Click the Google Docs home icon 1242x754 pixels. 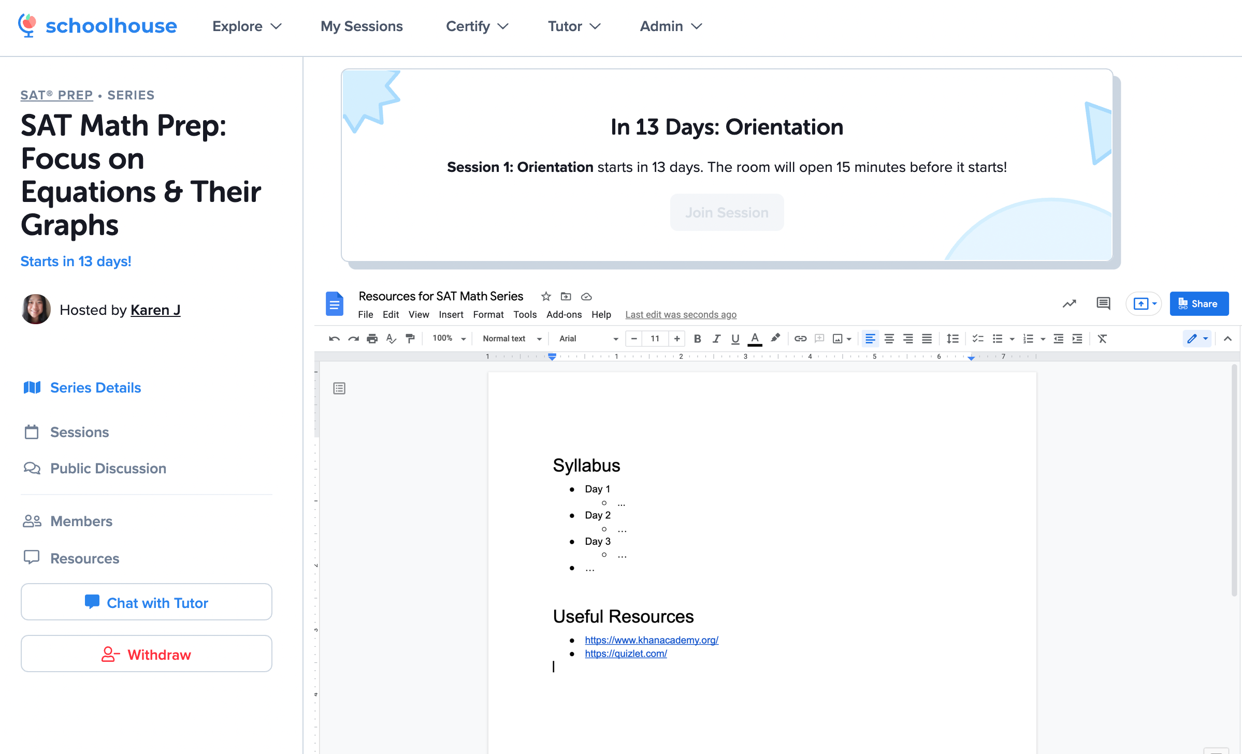click(x=335, y=303)
